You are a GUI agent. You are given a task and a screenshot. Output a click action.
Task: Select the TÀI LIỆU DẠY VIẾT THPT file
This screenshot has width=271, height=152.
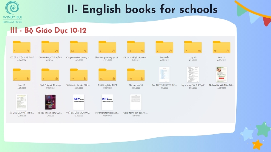(22, 102)
